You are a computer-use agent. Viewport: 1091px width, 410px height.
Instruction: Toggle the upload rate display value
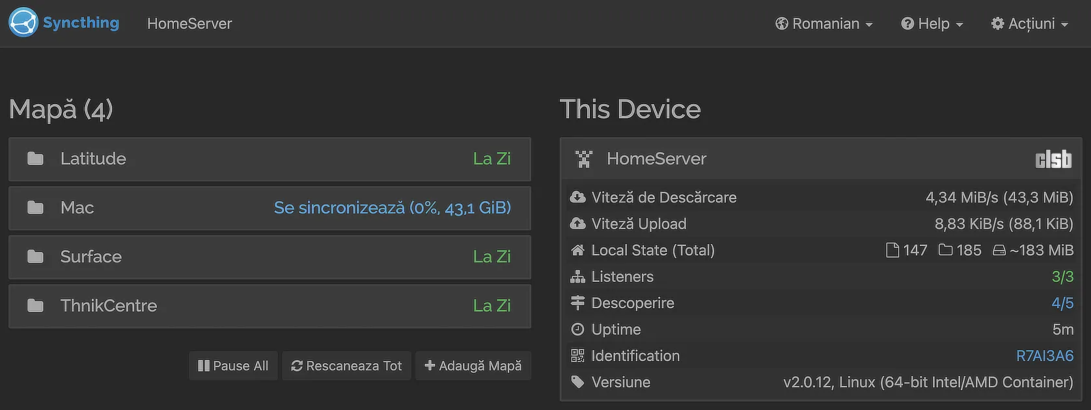(1004, 224)
